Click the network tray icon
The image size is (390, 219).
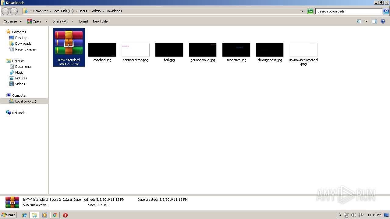pyautogui.click(x=346, y=215)
